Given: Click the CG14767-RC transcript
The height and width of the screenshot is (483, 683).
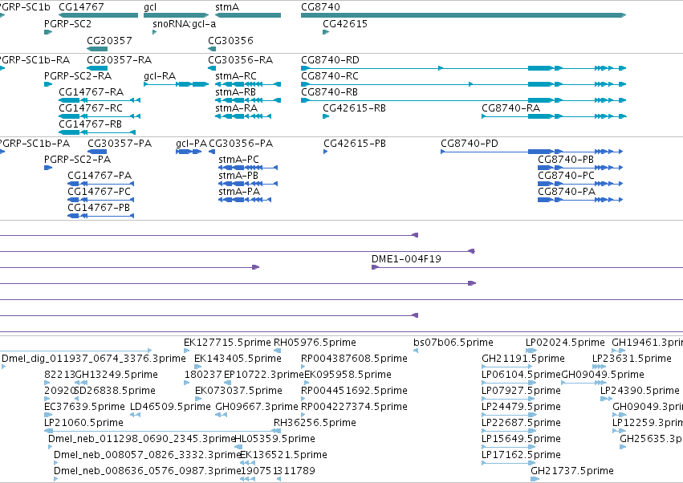Looking at the screenshot, I should 100,116.
